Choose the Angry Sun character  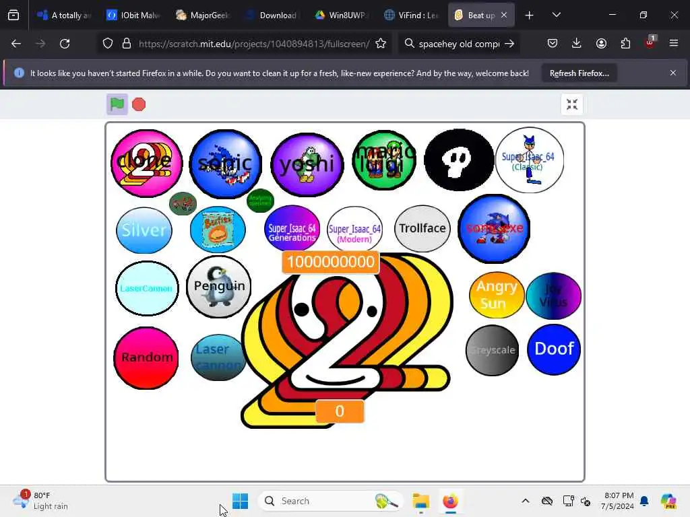coord(497,295)
